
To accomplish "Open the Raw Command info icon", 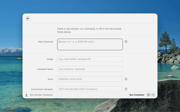I will click(x=126, y=41).
